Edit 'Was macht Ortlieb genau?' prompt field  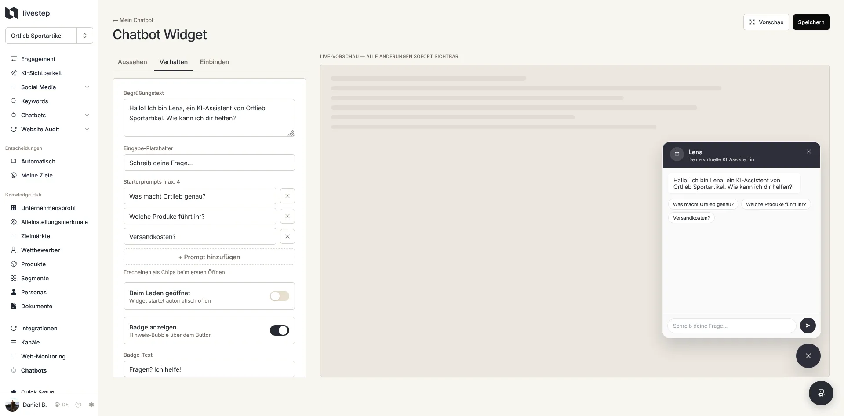point(200,196)
